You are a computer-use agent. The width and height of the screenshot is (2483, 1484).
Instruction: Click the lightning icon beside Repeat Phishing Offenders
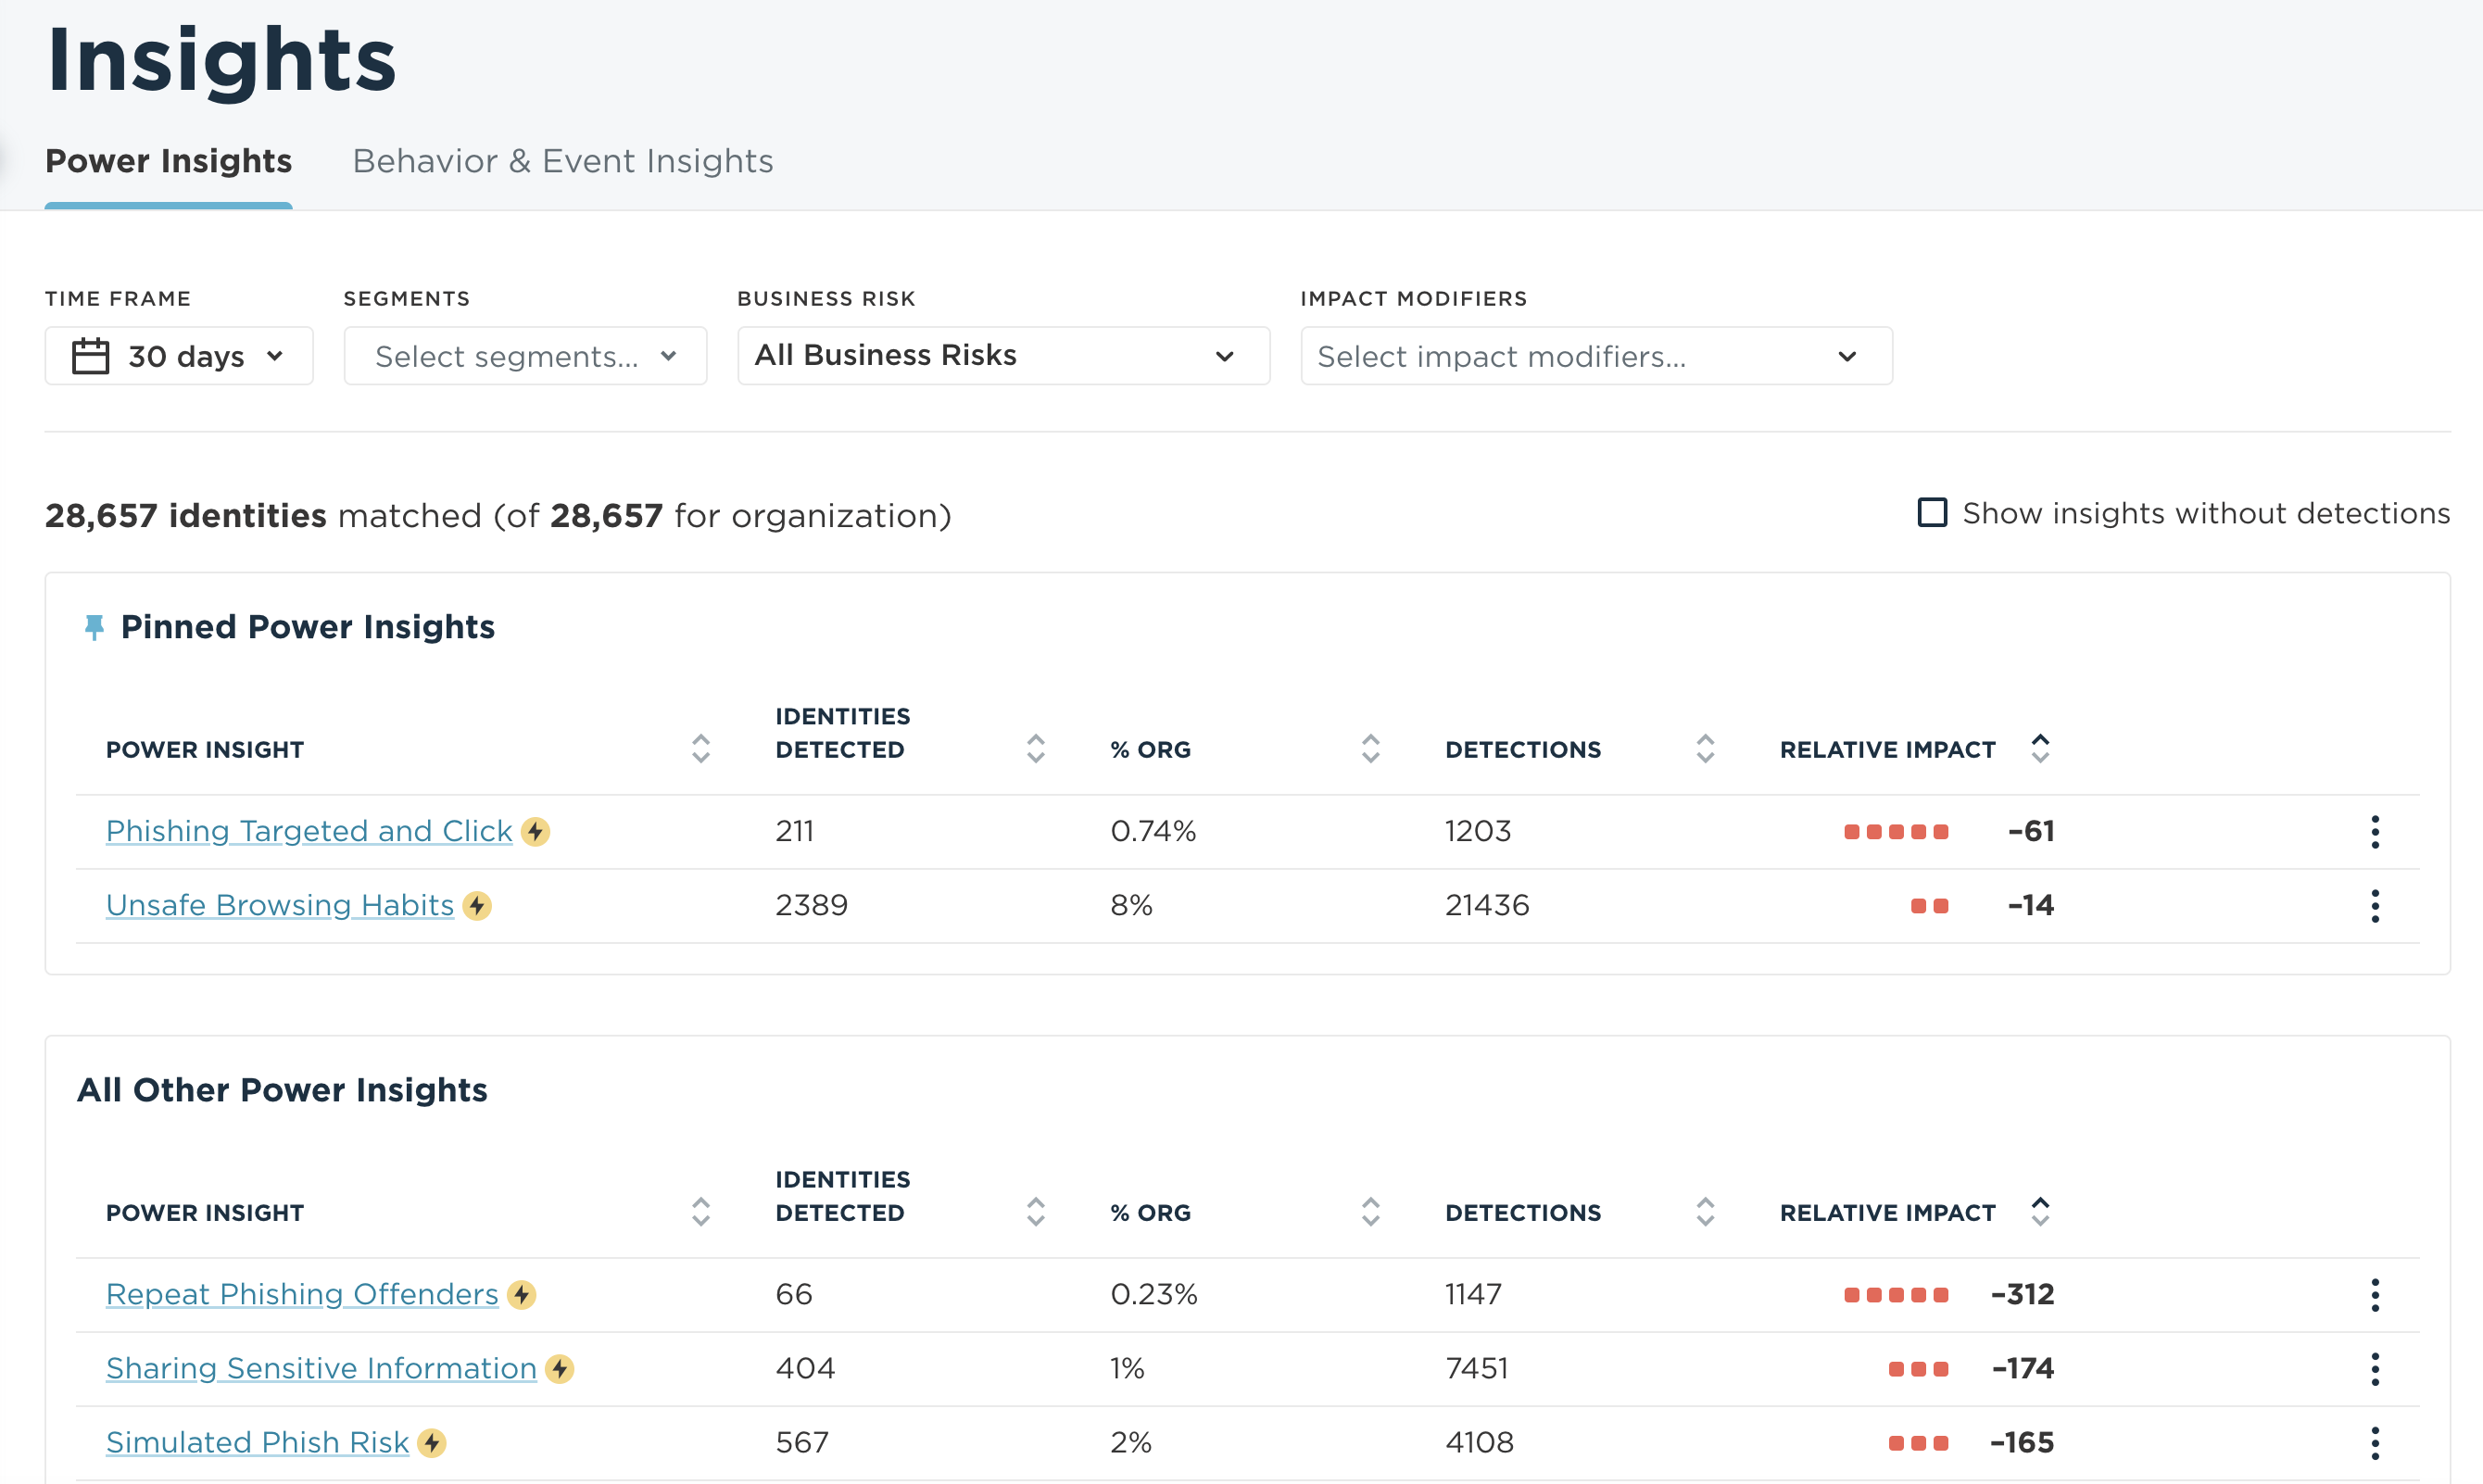pyautogui.click(x=522, y=1294)
